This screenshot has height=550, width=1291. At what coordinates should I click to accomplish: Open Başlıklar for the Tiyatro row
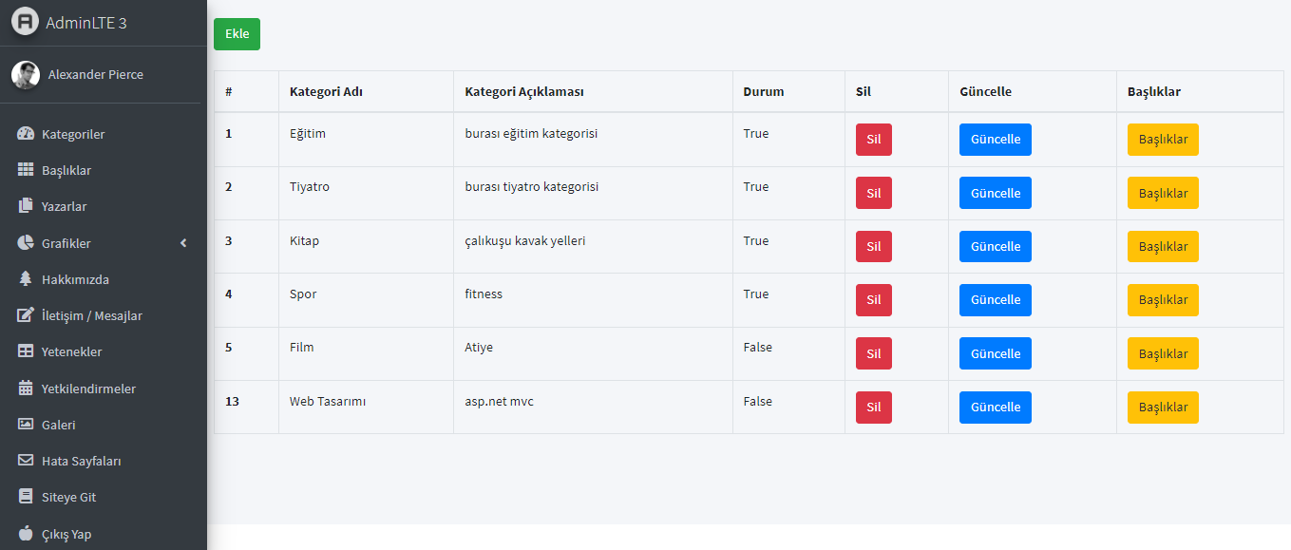point(1163,193)
